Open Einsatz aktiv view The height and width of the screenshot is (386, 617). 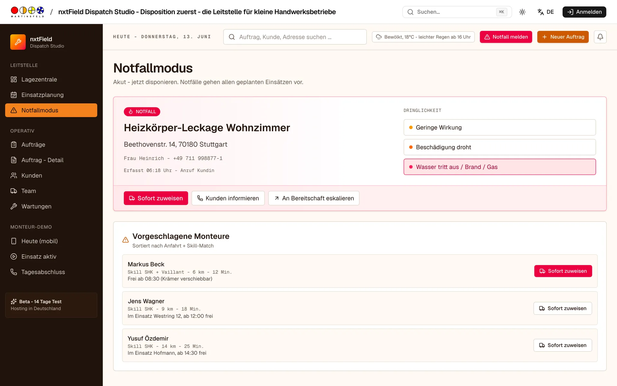[x=51, y=257]
